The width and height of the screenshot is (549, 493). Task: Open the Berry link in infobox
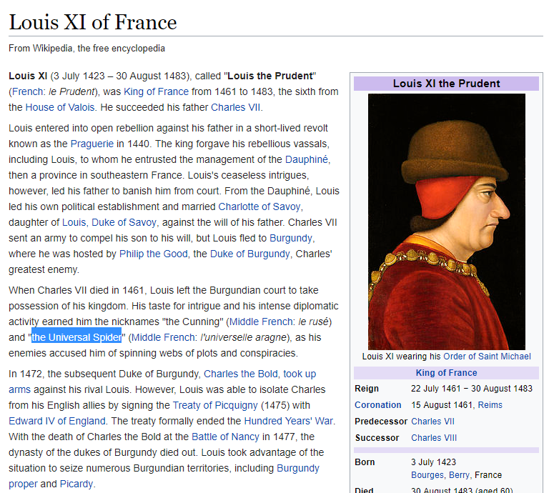[459, 475]
